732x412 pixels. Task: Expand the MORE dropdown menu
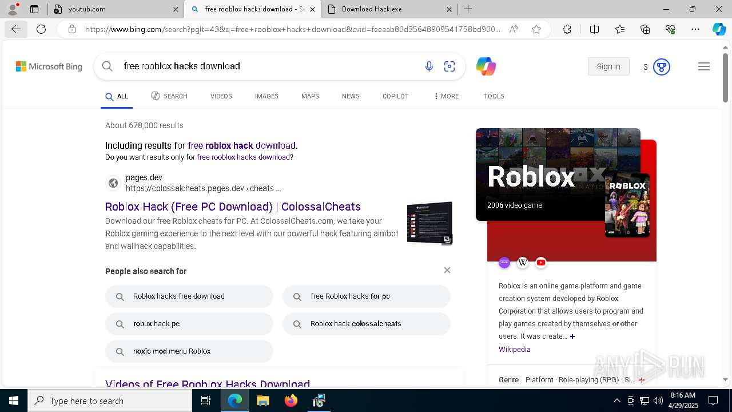point(446,96)
